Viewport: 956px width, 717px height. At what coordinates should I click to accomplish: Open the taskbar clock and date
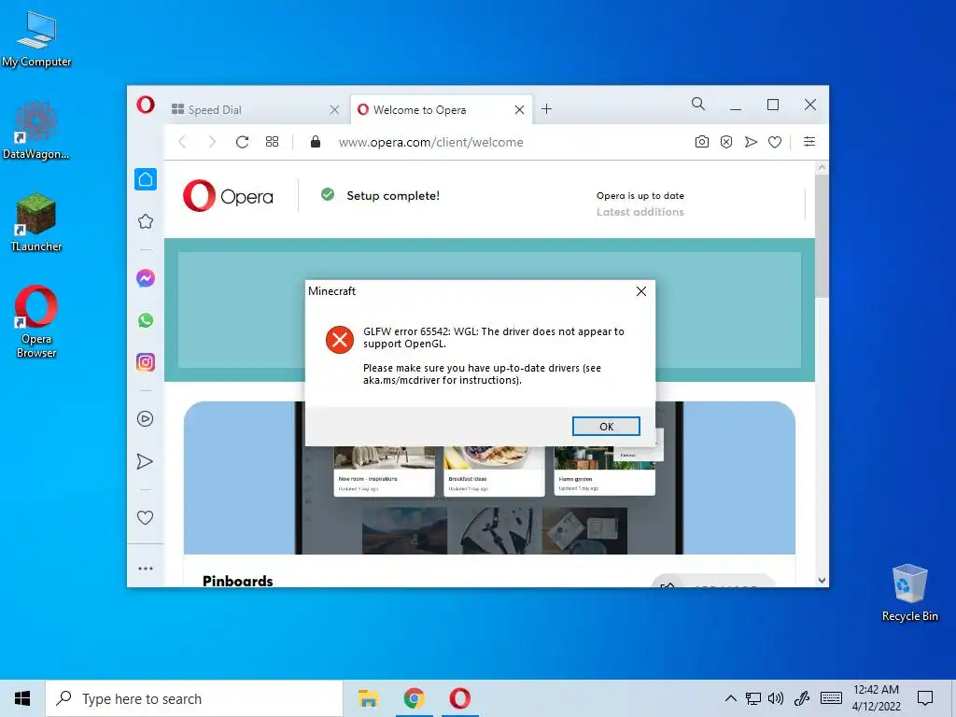(876, 698)
